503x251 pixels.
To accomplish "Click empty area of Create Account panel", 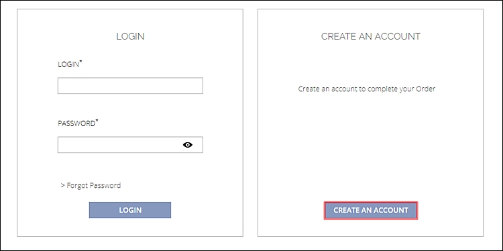I will (x=370, y=144).
